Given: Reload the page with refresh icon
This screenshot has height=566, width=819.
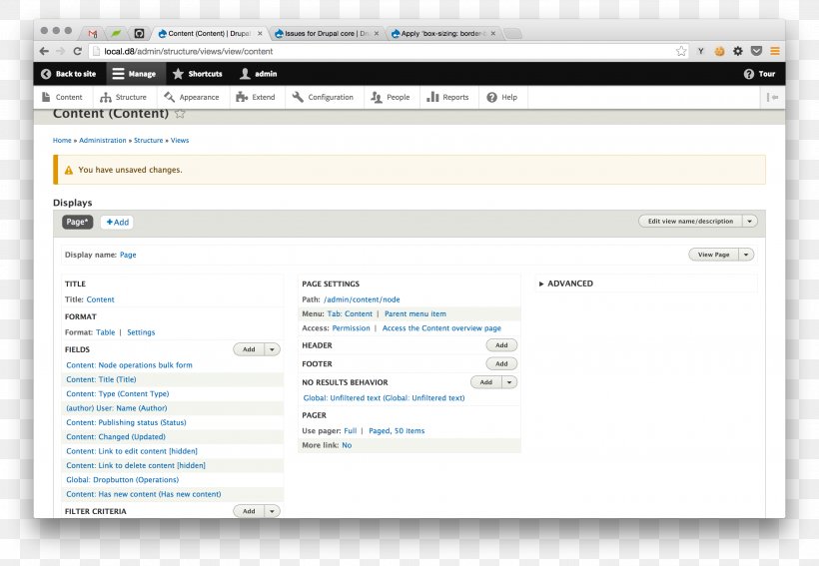Looking at the screenshot, I should click(x=77, y=51).
